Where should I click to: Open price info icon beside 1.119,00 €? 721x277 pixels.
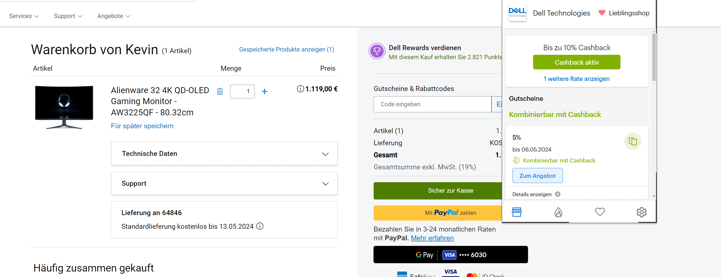(x=300, y=89)
